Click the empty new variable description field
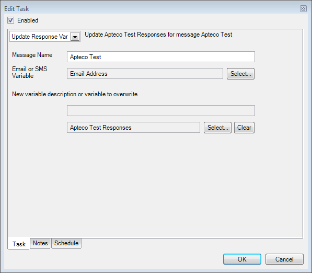 click(x=161, y=111)
